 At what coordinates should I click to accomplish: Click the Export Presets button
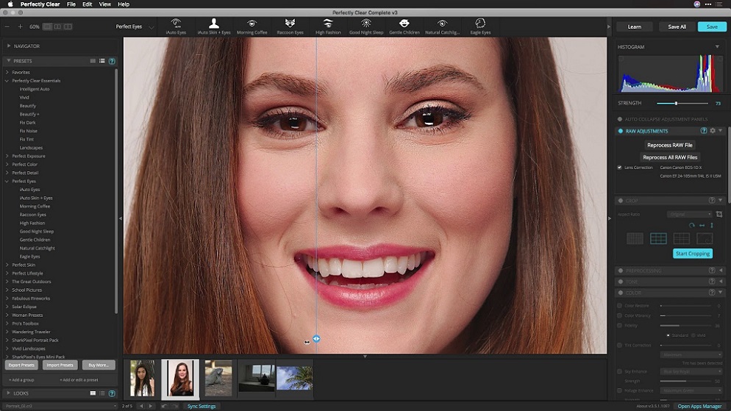click(21, 365)
